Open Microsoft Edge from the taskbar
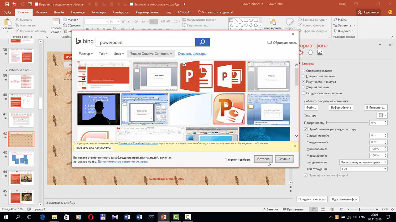 (42, 217)
